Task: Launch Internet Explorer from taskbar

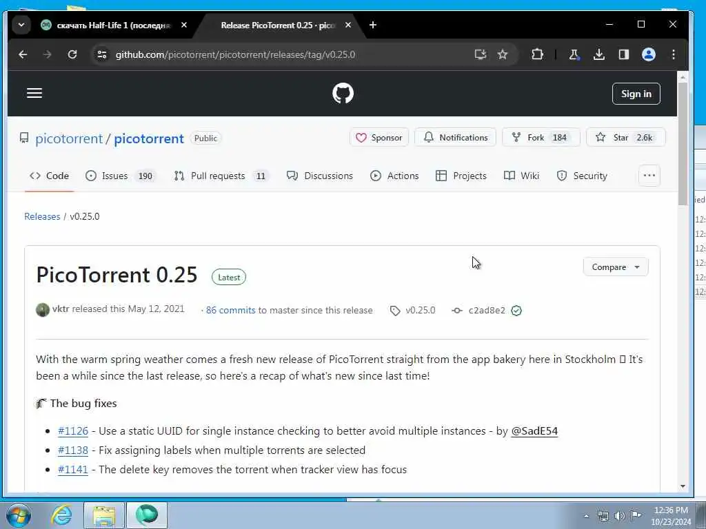Action: coord(61,515)
